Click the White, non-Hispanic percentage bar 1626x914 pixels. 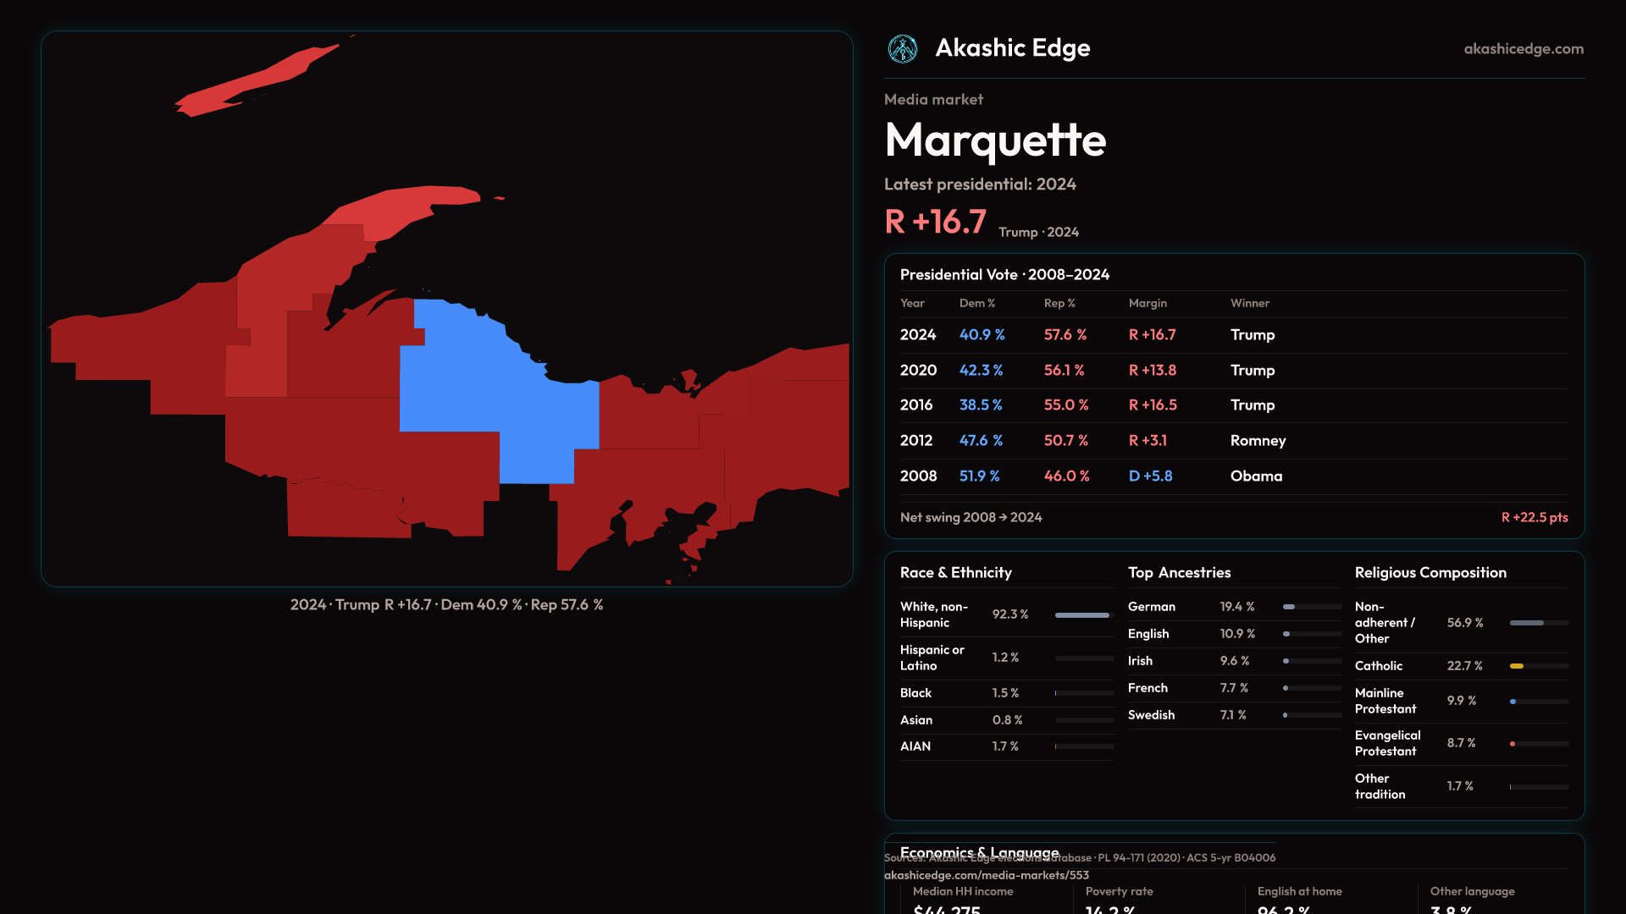(x=1083, y=615)
